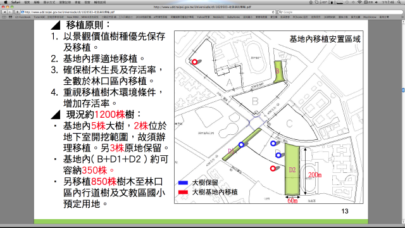The image size is (405, 228).
Task: Open the 書籤 (Bookmarks) menu
Action: [77, 2]
